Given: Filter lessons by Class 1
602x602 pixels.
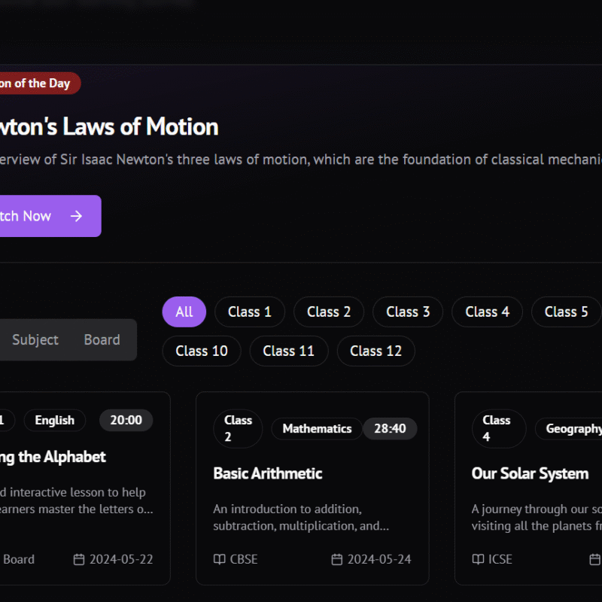Looking at the screenshot, I should (x=250, y=312).
